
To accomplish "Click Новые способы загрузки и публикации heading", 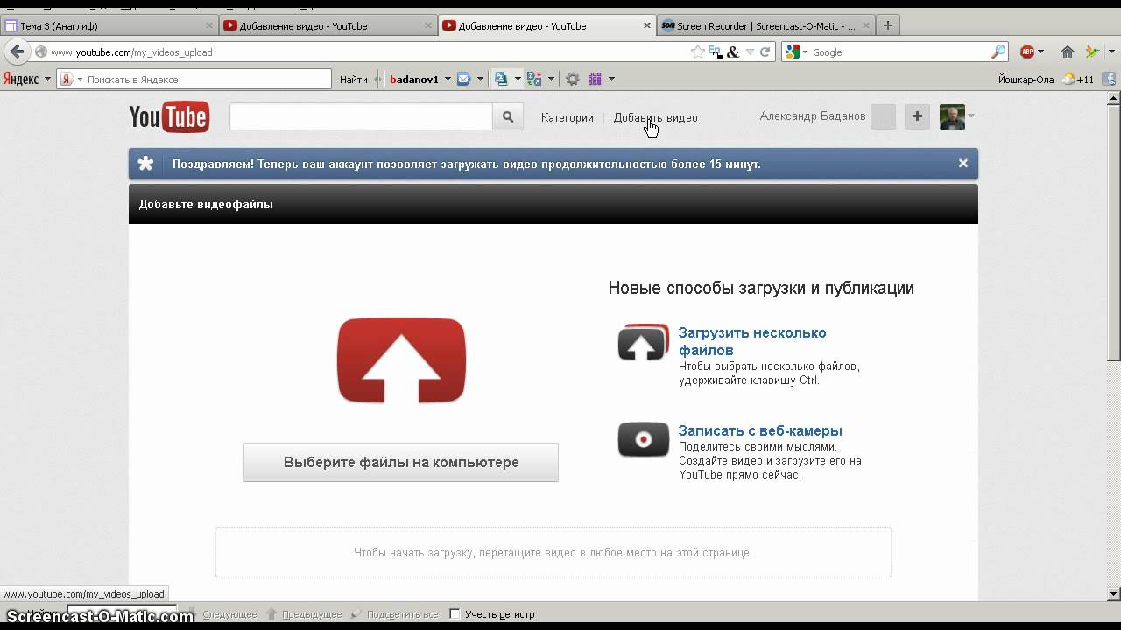I will [x=761, y=288].
